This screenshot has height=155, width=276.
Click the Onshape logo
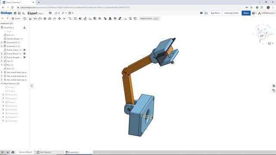(x=6, y=13)
